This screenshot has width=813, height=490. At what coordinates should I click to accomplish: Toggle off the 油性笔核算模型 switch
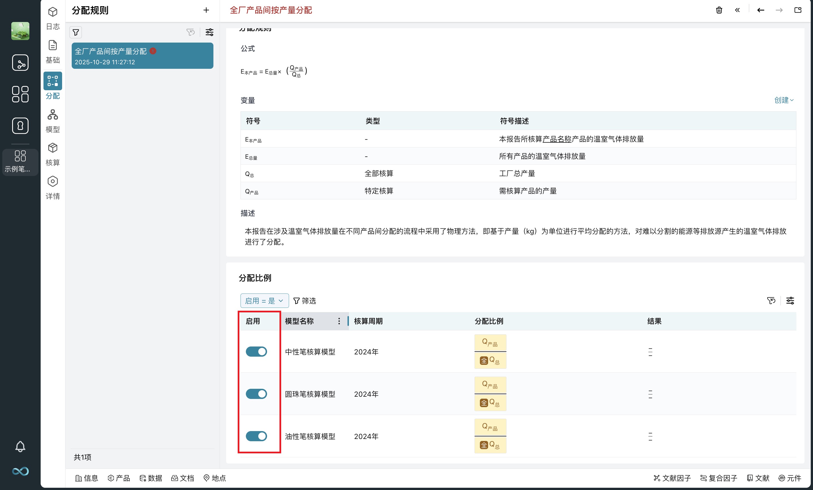click(x=256, y=436)
